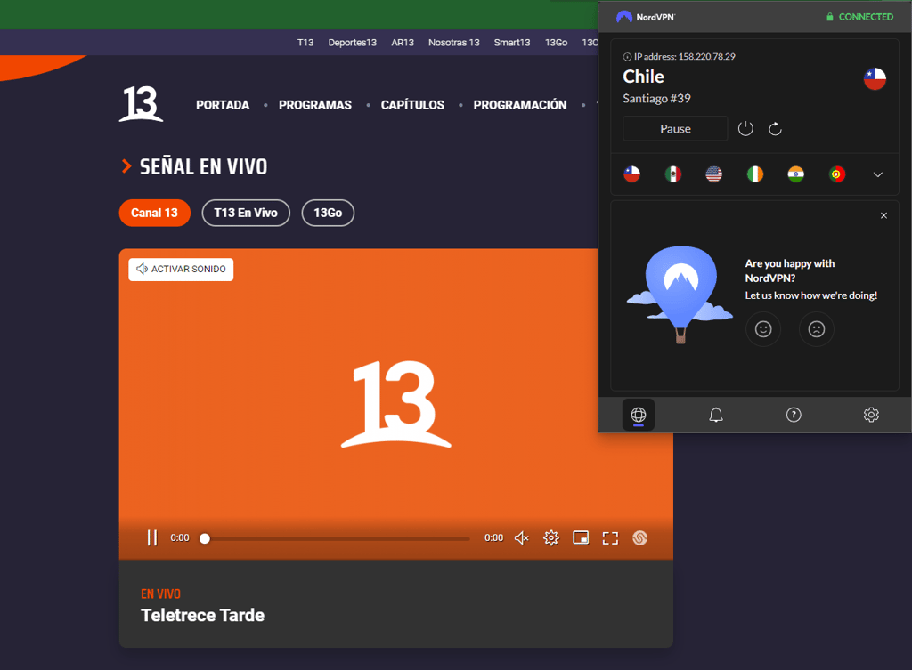
Task: Click the Teletrece Tarde program title
Action: 202,616
